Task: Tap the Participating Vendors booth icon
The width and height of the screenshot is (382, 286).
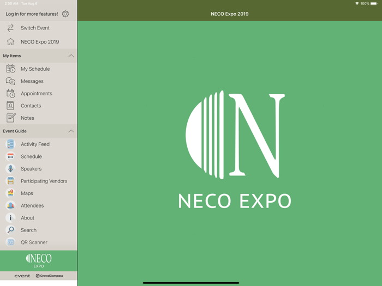Action: [10, 181]
